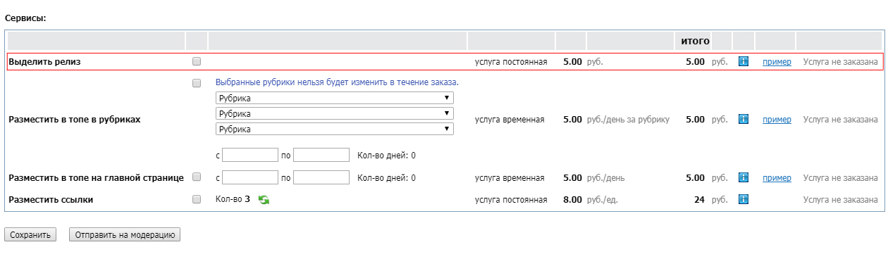The width and height of the screenshot is (888, 259).
Task: Open пример link for Выделить релиз
Action: (777, 62)
